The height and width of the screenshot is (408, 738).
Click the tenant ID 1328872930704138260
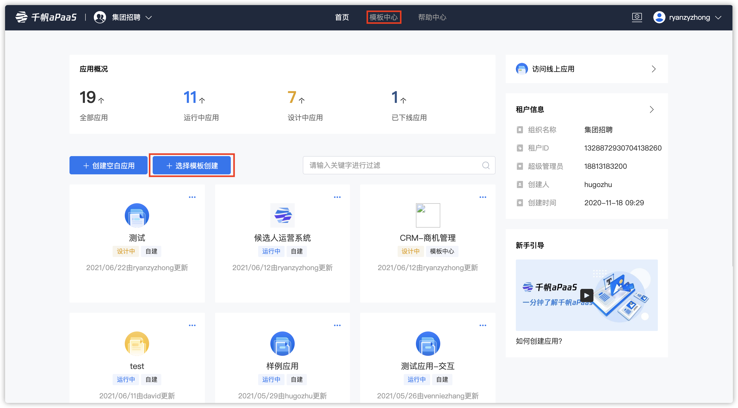[x=623, y=148]
